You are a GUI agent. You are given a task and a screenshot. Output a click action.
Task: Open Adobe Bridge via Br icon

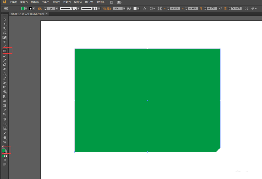(111, 2)
